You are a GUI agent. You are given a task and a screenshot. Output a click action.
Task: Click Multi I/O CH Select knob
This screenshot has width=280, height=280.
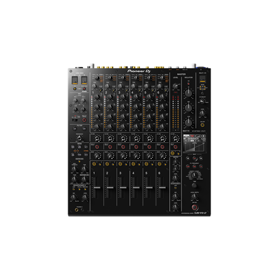(202, 102)
